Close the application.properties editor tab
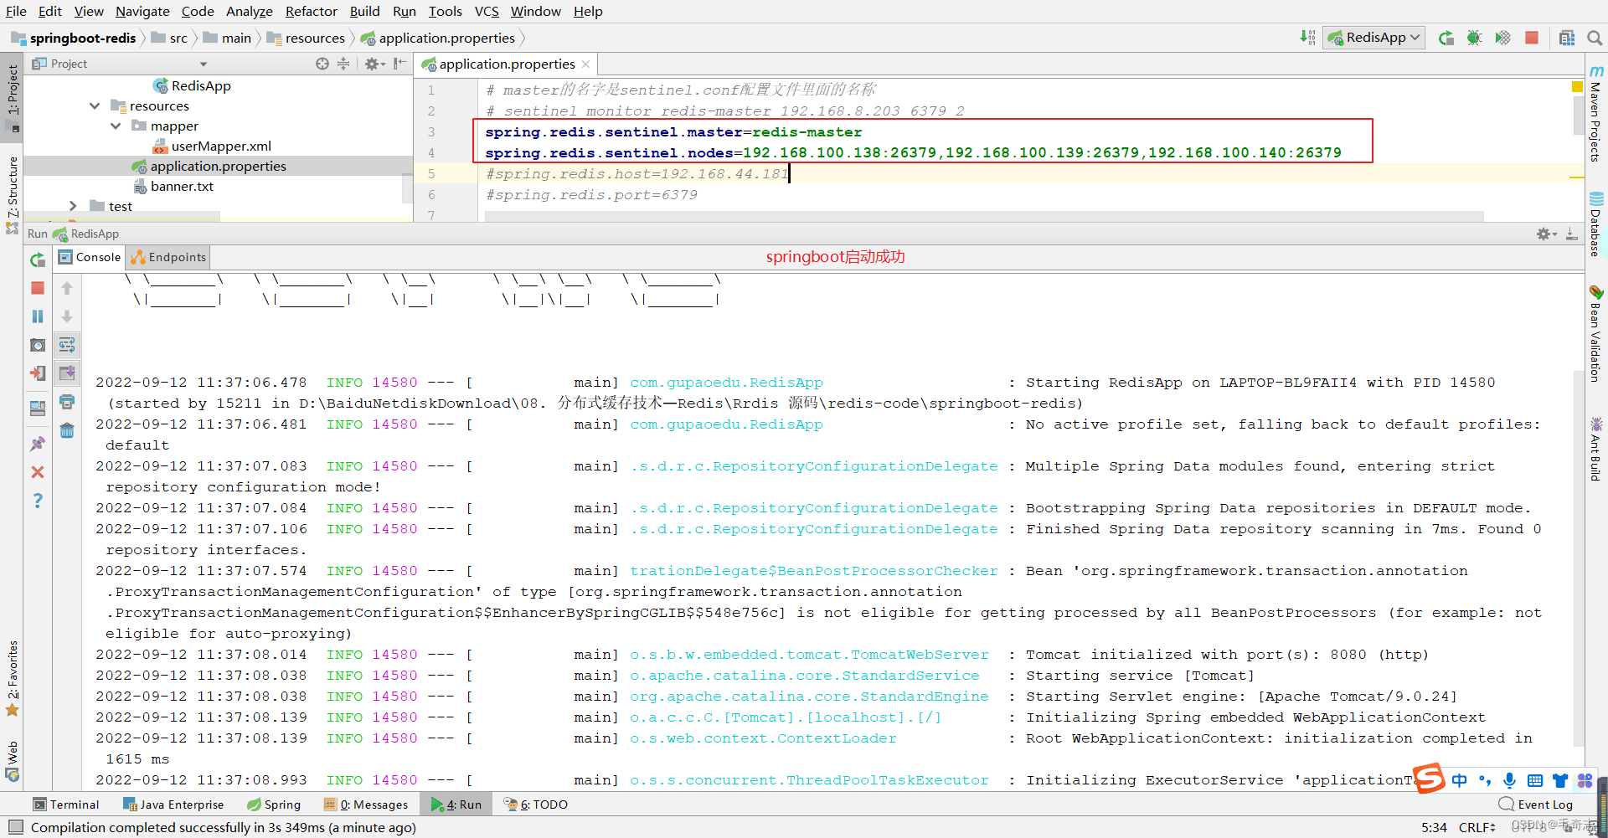 pyautogui.click(x=585, y=64)
